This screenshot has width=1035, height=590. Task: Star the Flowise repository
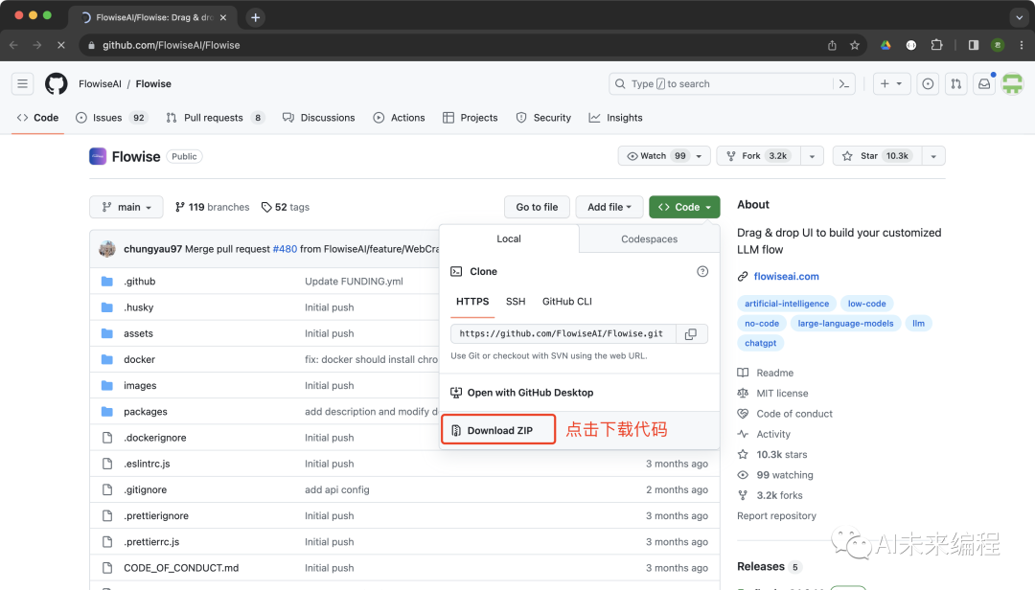click(877, 156)
